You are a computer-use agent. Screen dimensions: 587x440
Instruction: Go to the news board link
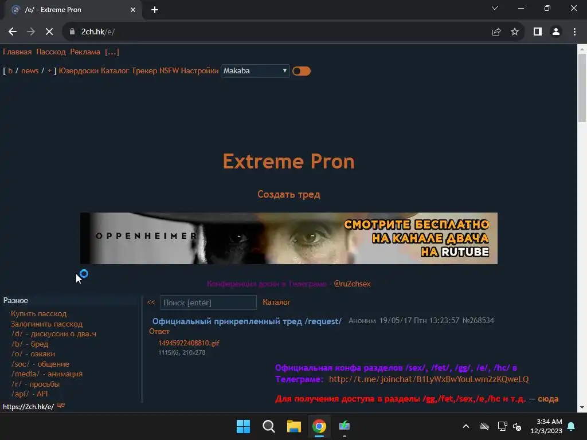point(30,70)
